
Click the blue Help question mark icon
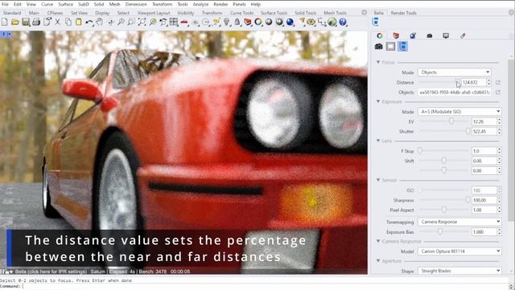pos(343,22)
